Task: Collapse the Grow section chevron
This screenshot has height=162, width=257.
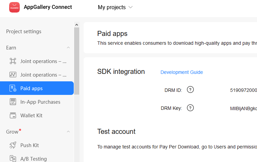Action: point(68,131)
